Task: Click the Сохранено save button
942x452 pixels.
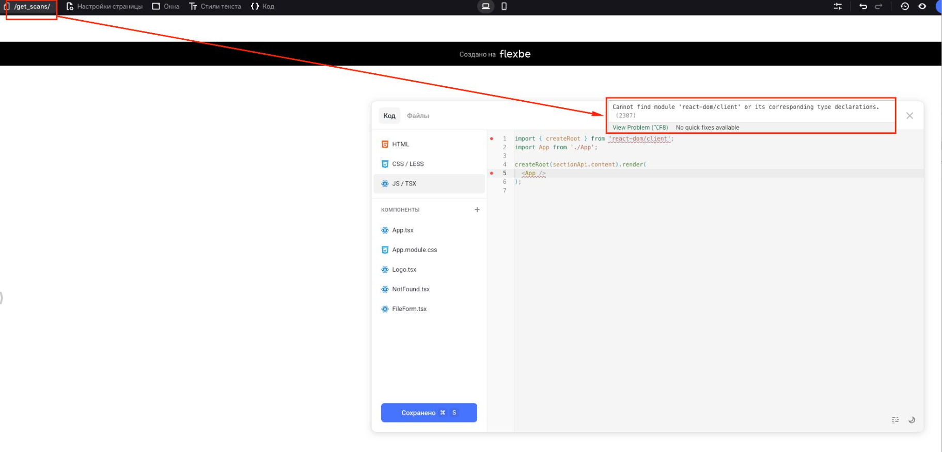Action: [x=429, y=413]
